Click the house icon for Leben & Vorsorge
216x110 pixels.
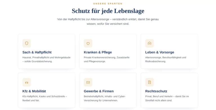(x=149, y=43)
